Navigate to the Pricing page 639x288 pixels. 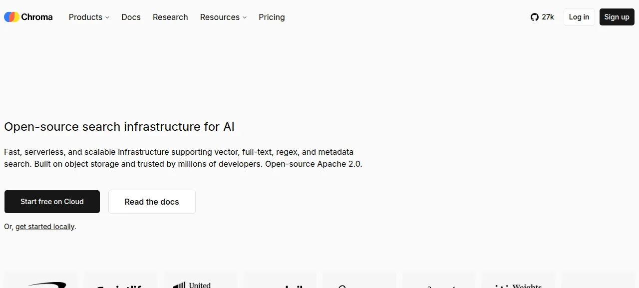[272, 17]
